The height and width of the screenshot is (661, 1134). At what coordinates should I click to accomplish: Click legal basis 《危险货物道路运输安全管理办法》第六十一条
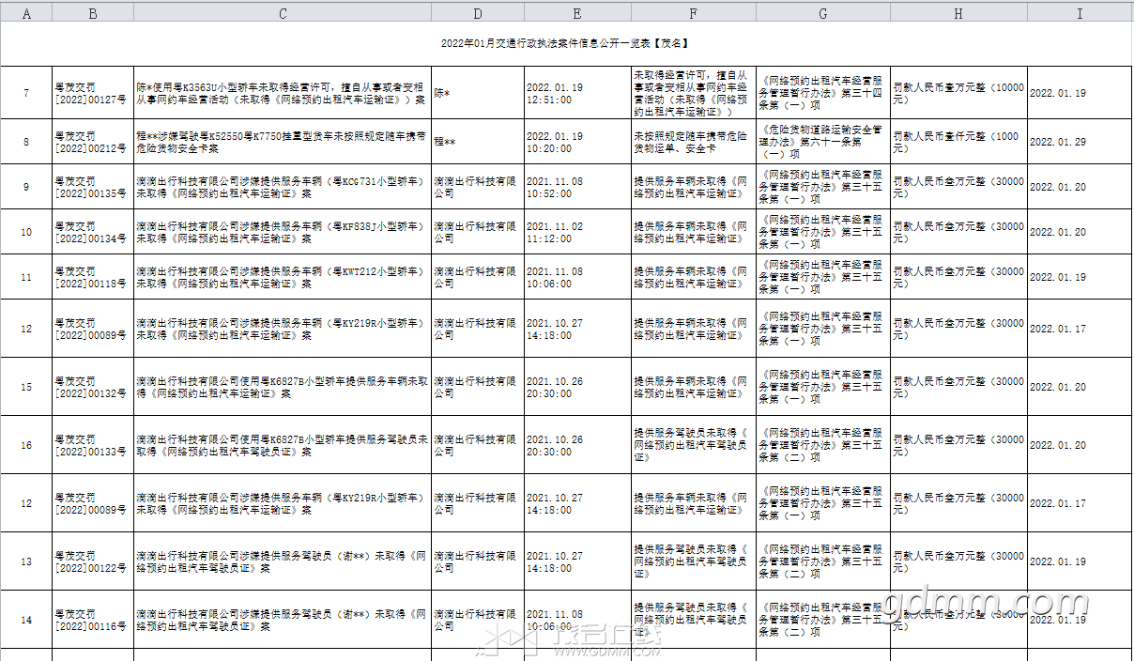click(823, 142)
